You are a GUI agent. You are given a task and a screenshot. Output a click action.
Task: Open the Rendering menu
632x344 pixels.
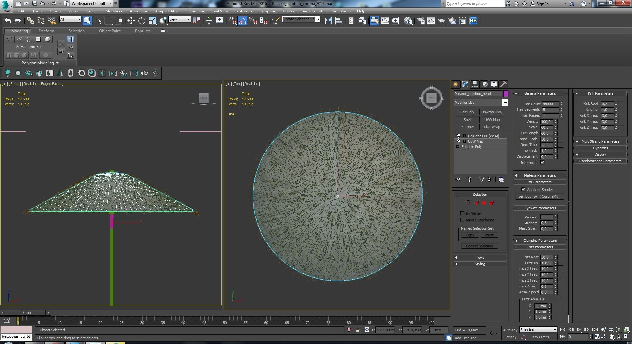click(196, 11)
